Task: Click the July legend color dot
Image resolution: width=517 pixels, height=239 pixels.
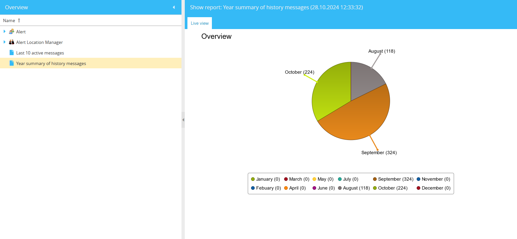Action: pos(340,179)
